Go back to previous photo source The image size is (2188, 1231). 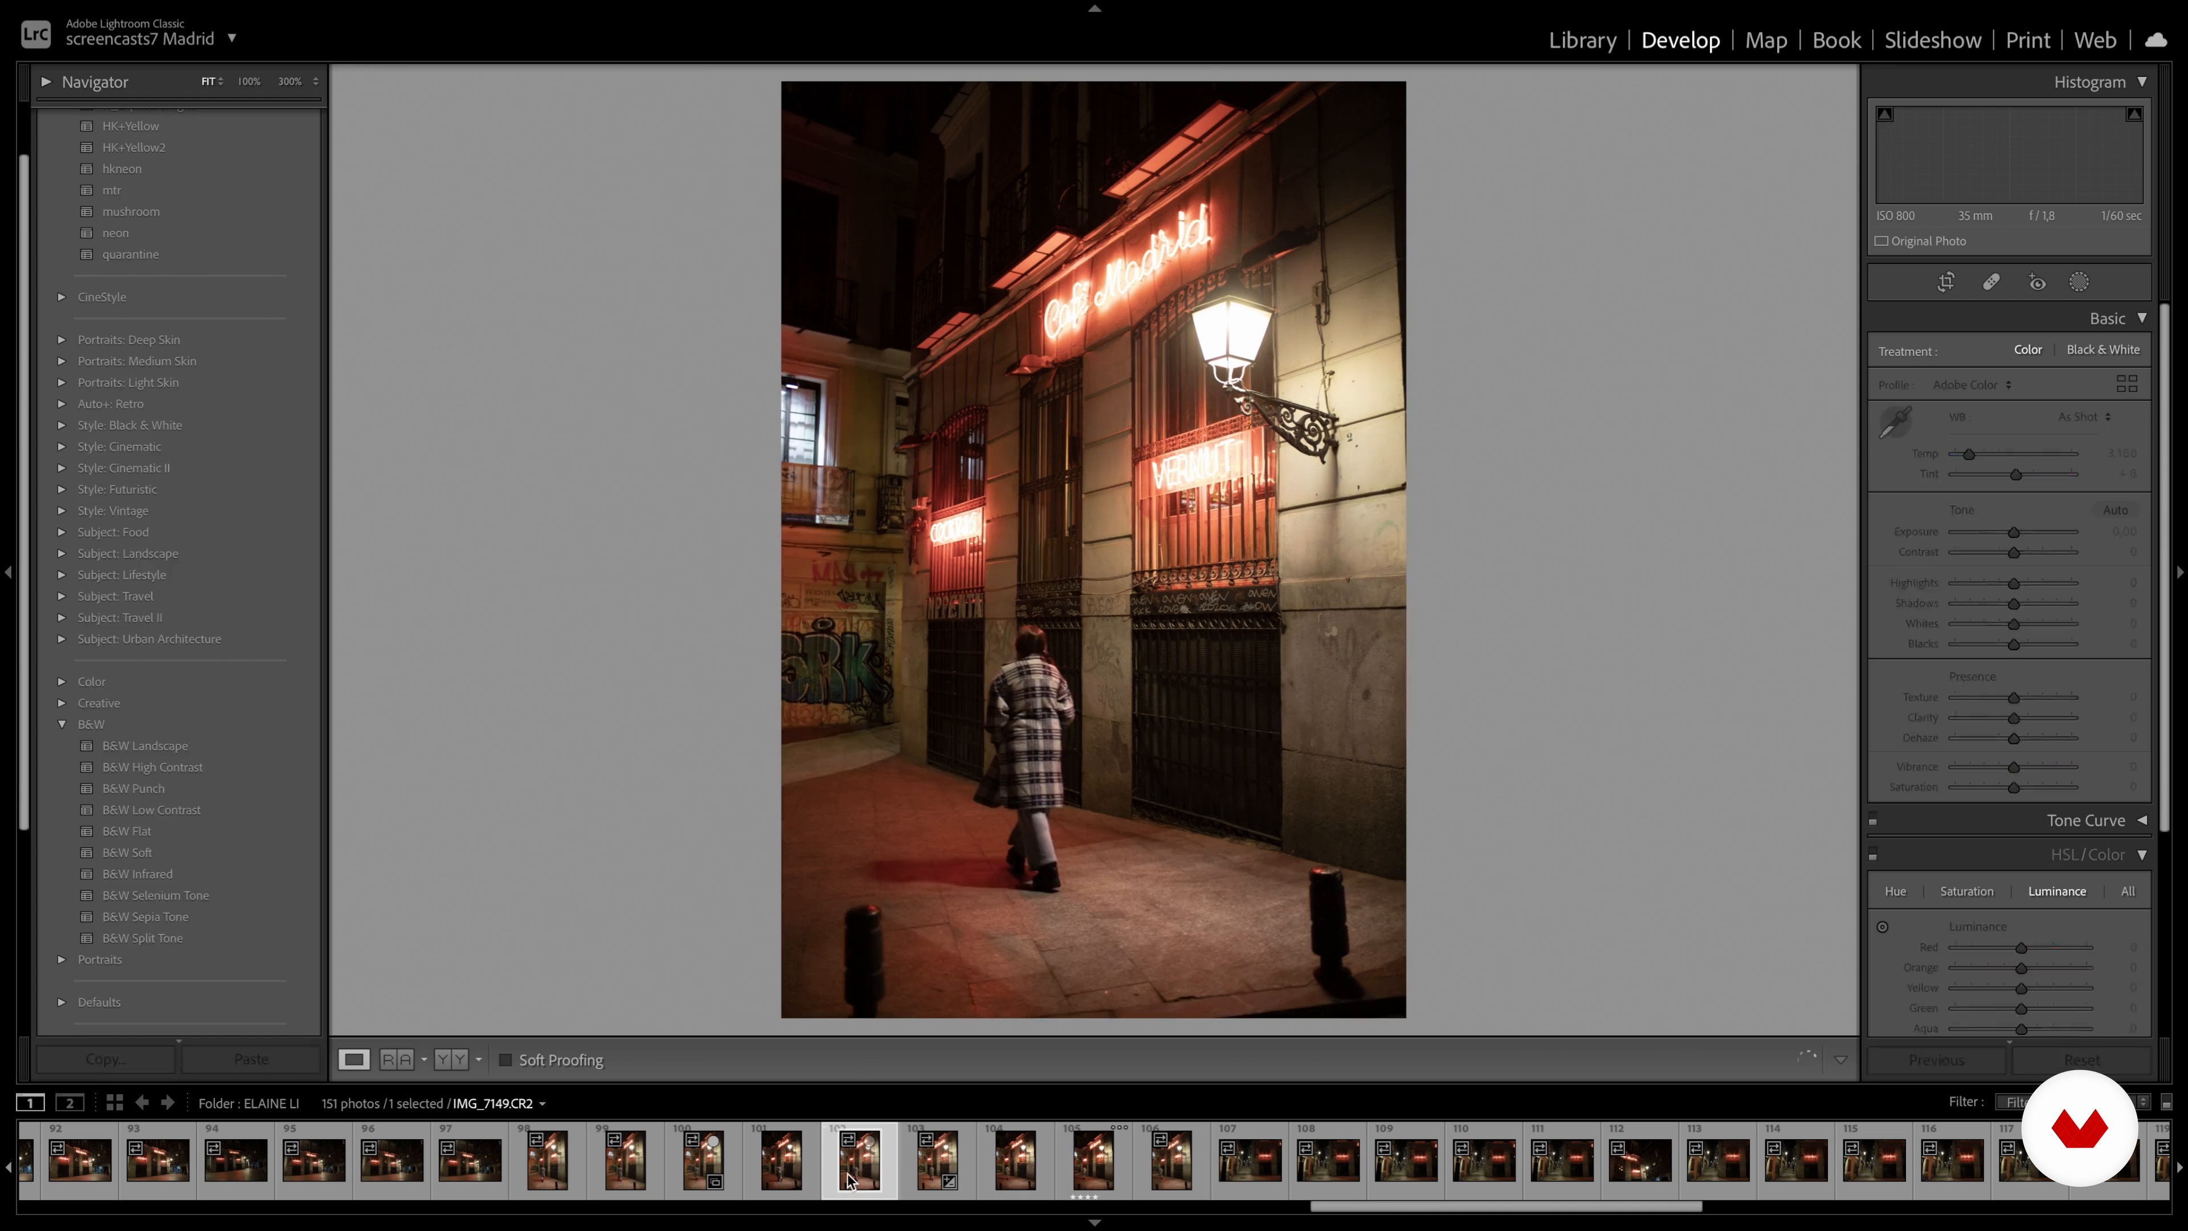point(142,1103)
